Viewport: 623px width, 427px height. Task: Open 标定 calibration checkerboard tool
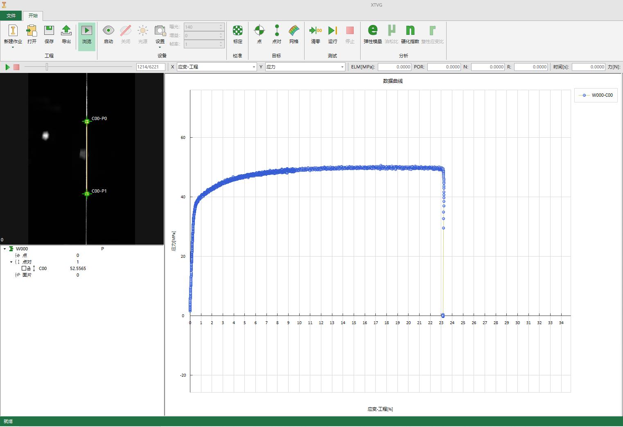click(238, 31)
